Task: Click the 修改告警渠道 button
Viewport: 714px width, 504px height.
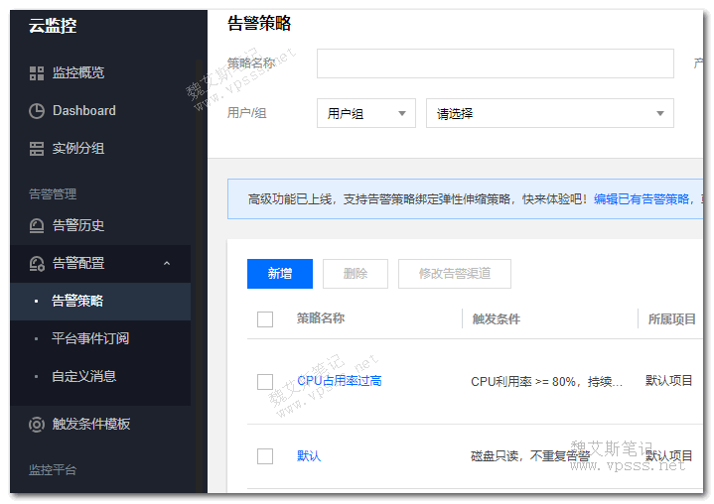Action: click(455, 274)
